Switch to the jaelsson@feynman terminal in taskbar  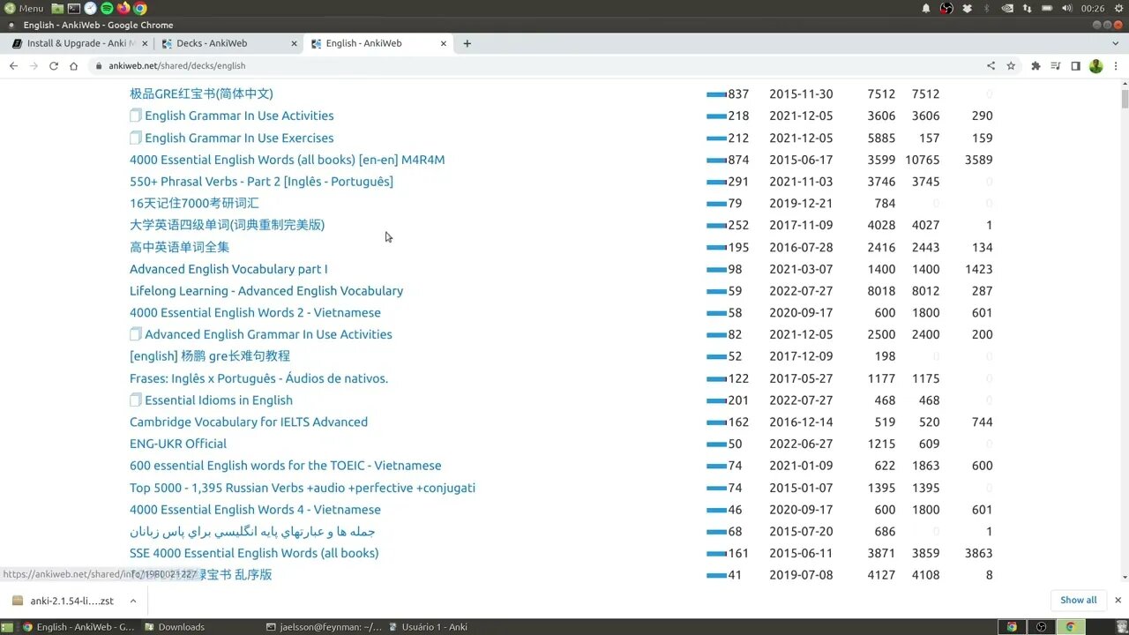pos(325,627)
